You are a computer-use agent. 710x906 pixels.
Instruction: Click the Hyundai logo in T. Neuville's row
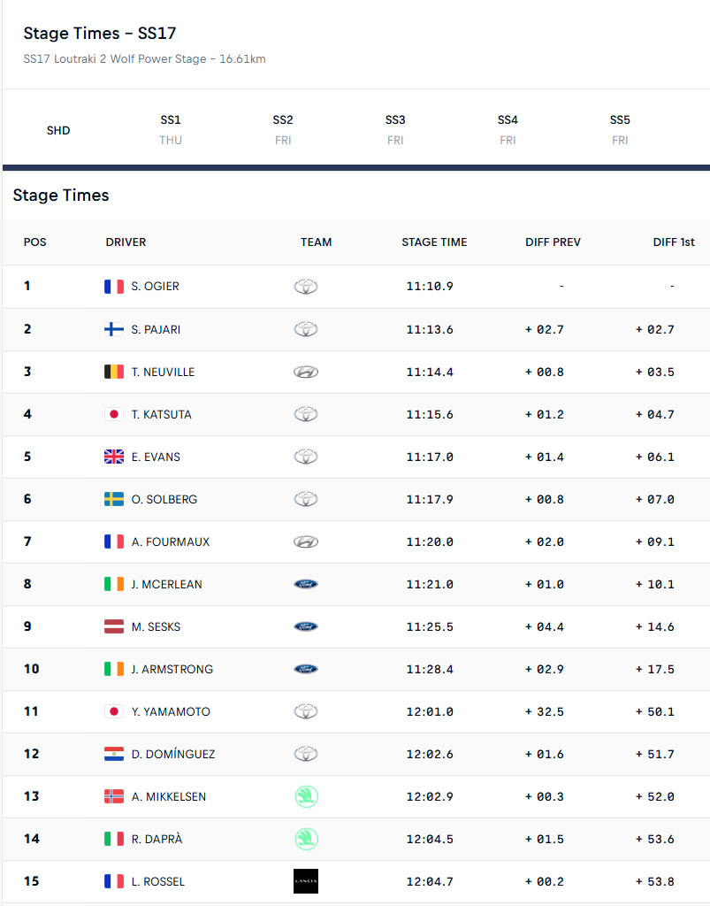point(306,372)
